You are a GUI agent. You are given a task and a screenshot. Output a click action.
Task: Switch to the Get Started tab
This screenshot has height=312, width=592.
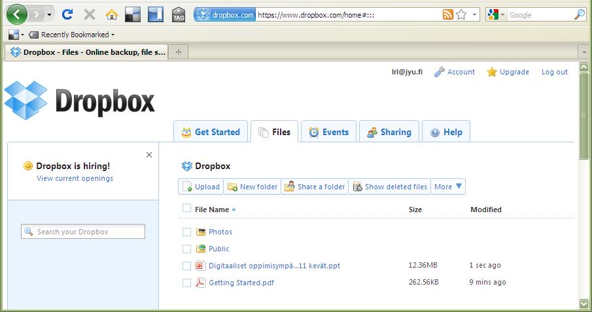211,131
